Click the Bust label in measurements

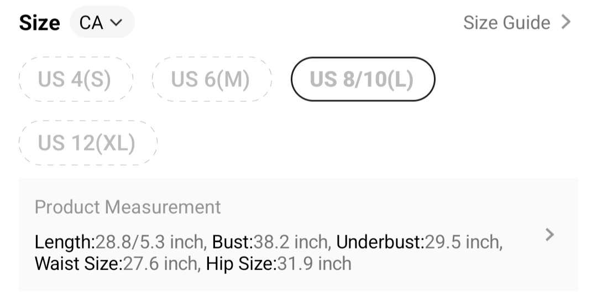232,242
